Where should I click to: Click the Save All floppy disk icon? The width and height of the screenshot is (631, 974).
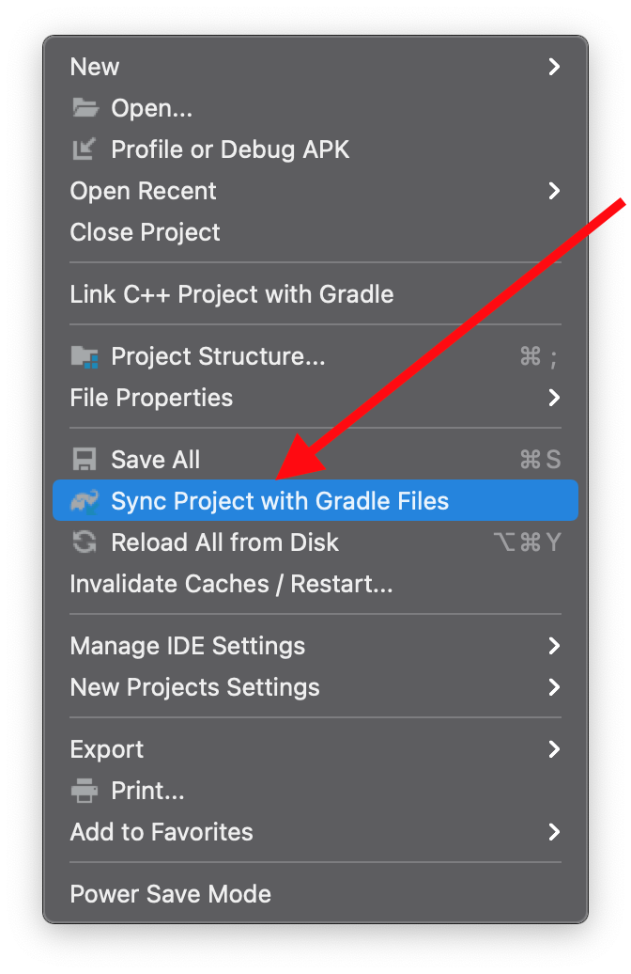click(85, 460)
